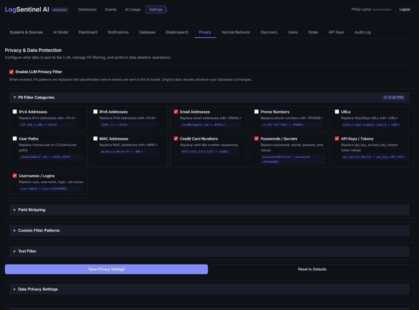This screenshot has width=419, height=310.
Task: Uncheck Credit Card Numbers filter
Action: [x=176, y=138]
